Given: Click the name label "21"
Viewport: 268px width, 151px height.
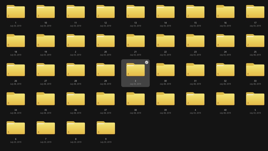Looking at the screenshot, I should click(136, 52).
